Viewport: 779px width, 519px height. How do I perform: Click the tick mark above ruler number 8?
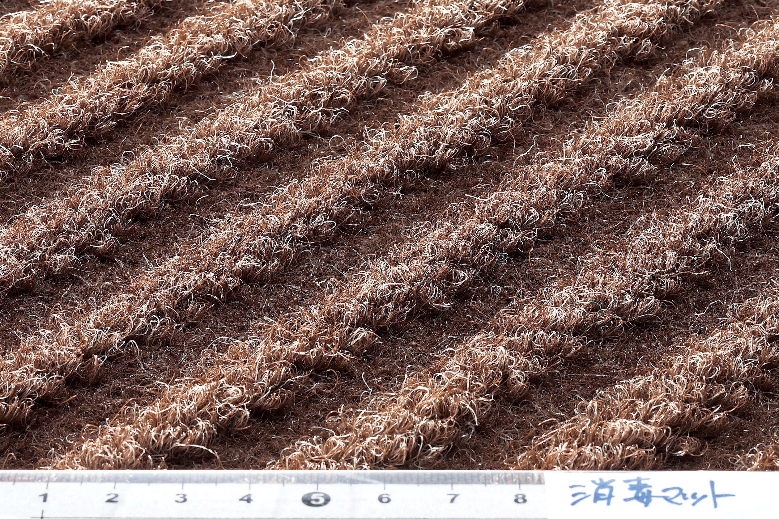[x=519, y=485]
